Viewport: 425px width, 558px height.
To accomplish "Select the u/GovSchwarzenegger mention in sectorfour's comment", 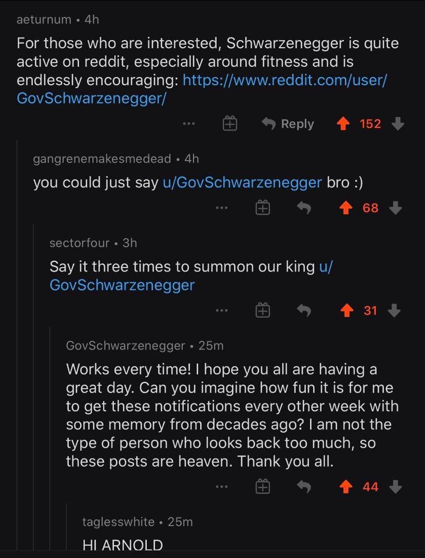I will coord(122,285).
